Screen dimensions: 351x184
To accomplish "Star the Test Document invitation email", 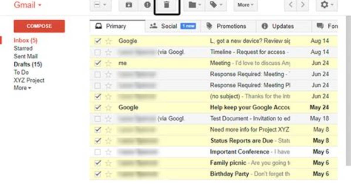I will [109, 119].
